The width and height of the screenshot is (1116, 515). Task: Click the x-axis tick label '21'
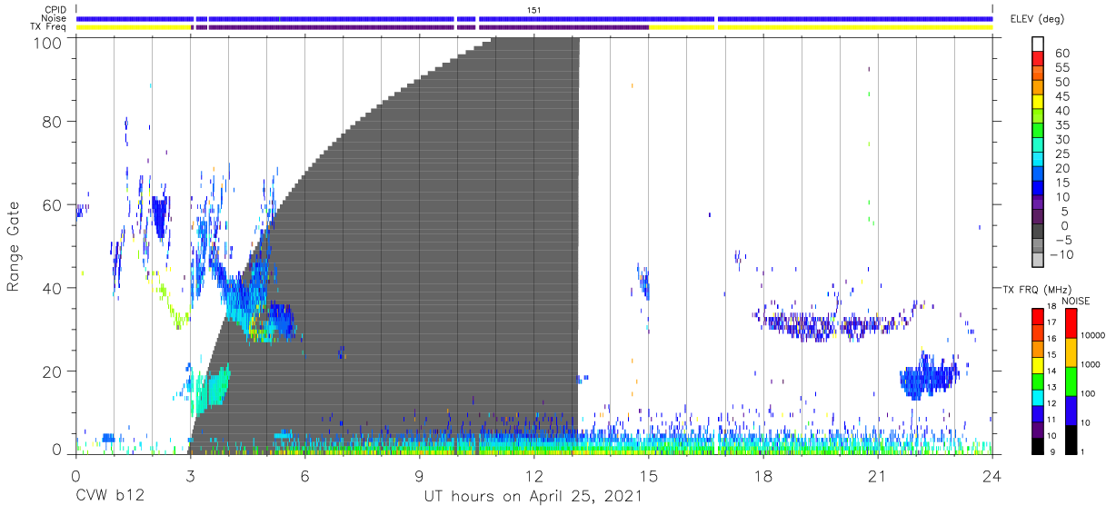(878, 477)
